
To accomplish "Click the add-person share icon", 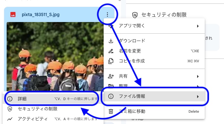I will (111, 76).
